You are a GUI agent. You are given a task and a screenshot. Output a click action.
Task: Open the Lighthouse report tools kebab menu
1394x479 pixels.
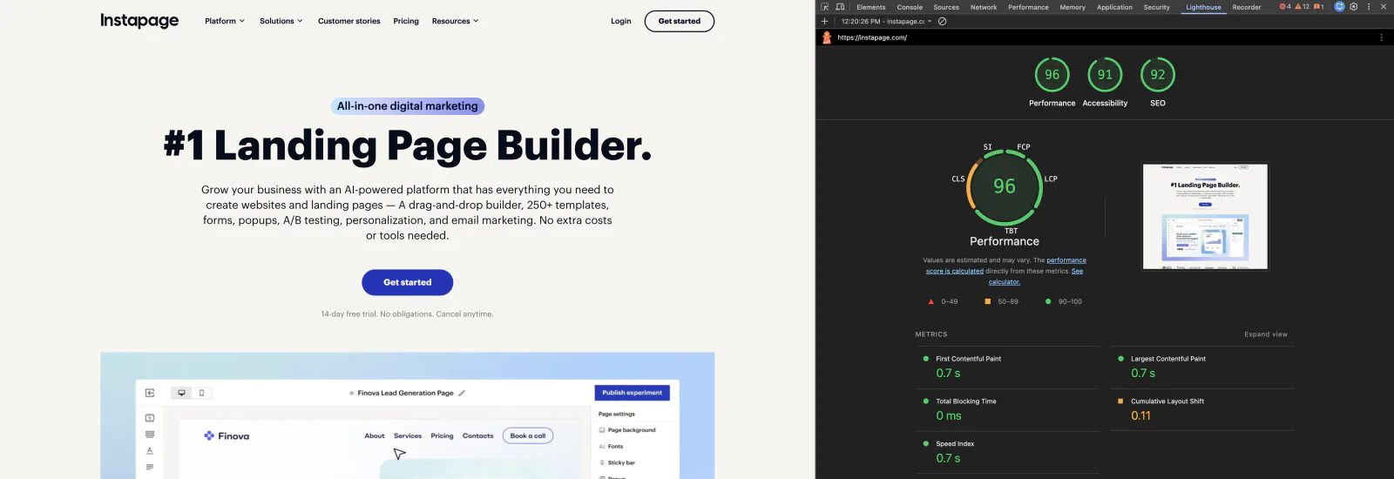coord(1381,37)
